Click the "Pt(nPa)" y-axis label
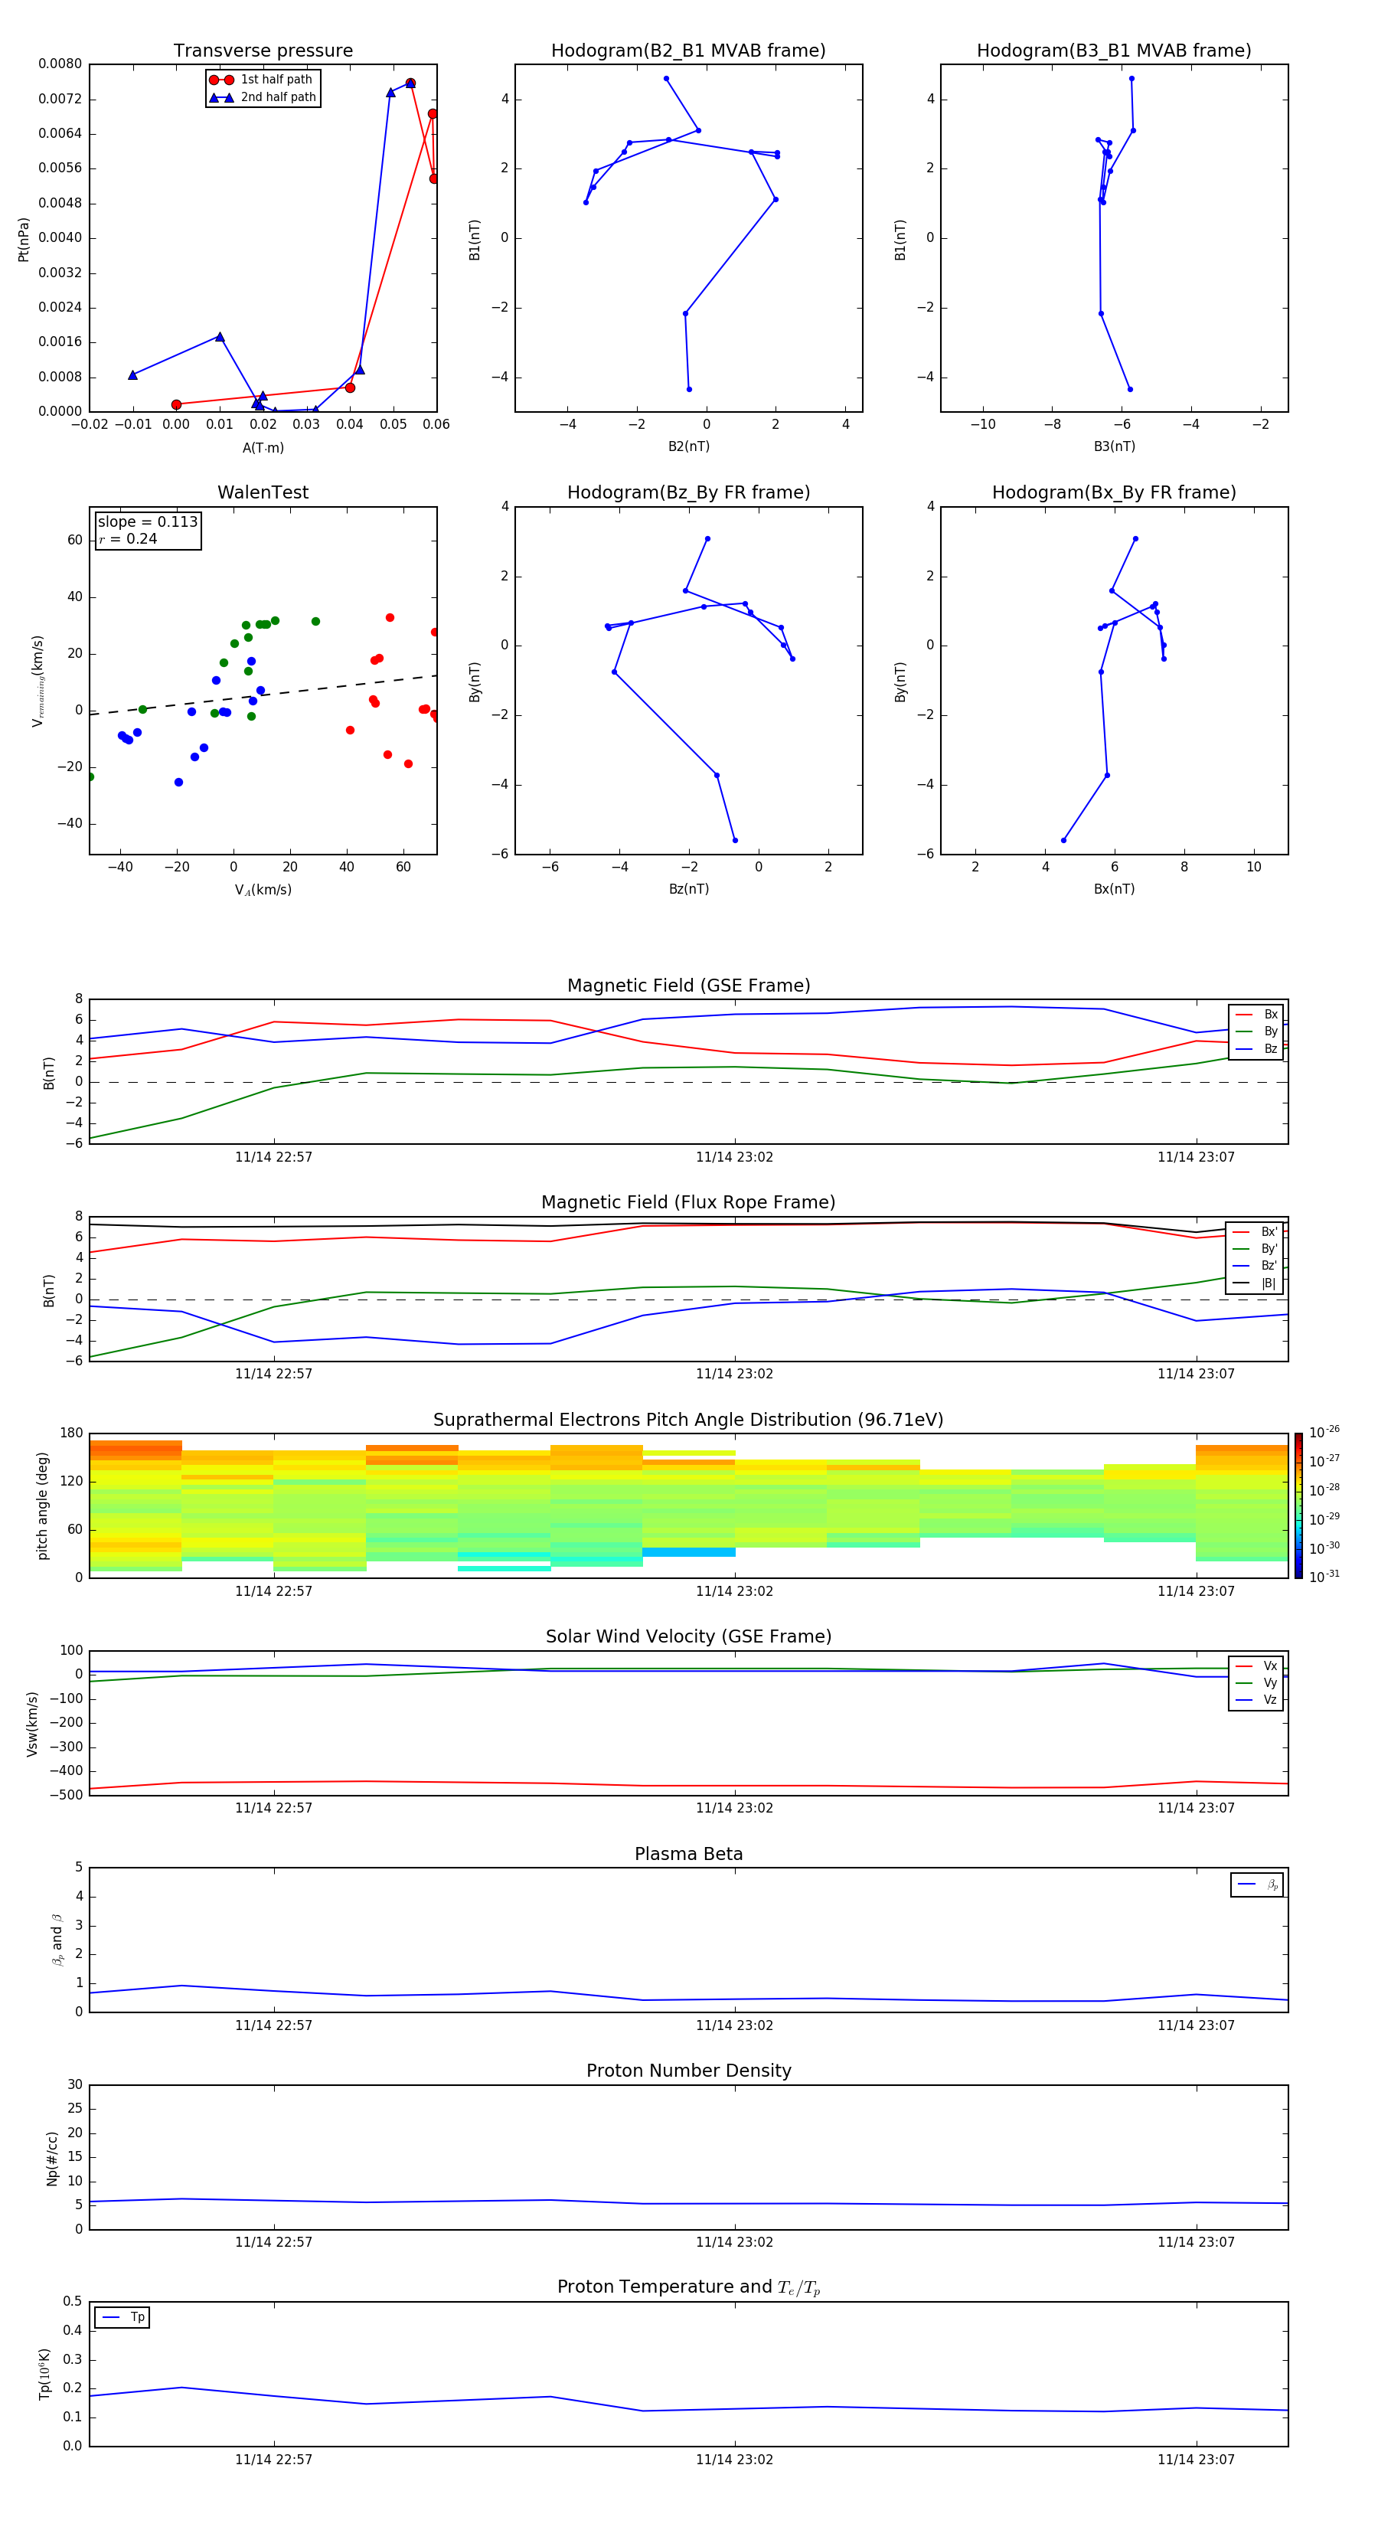This screenshot has width=1378, height=2527. pyautogui.click(x=24, y=238)
